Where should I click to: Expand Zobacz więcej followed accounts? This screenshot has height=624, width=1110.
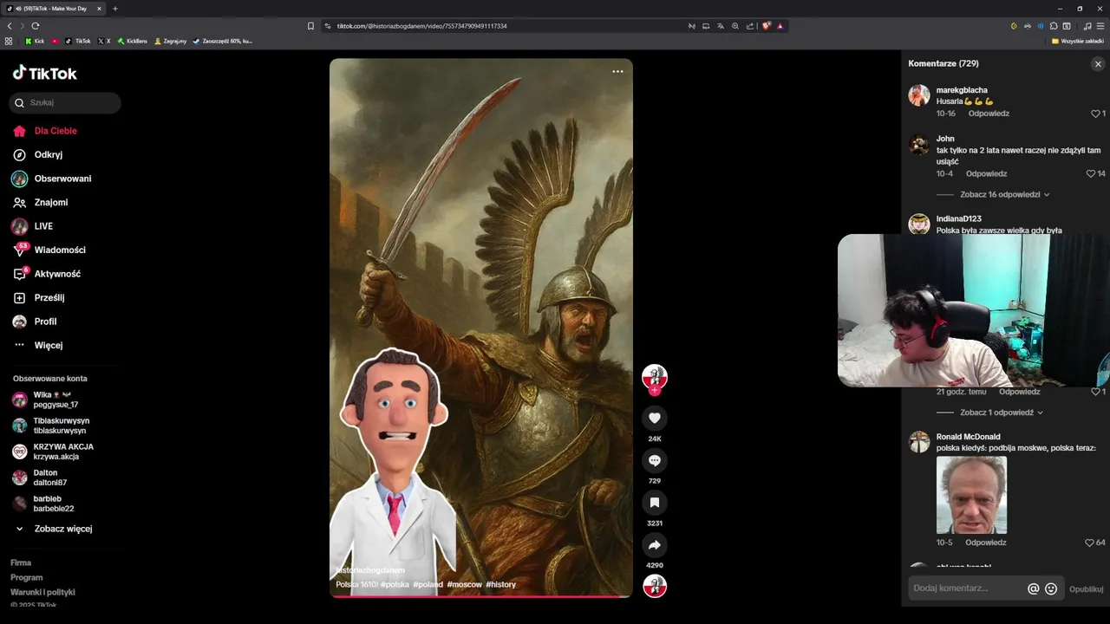tap(62, 529)
